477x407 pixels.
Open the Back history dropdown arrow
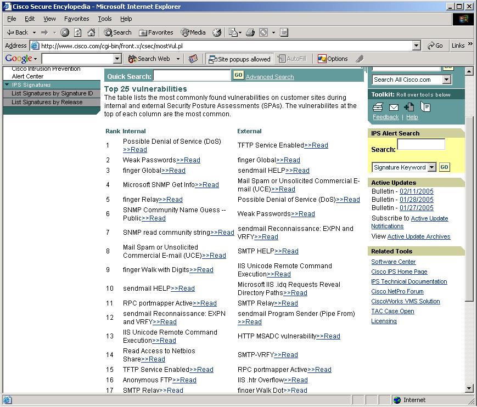click(x=35, y=32)
